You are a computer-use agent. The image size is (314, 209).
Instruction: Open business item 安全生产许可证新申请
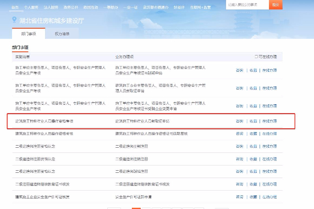pos(133,197)
